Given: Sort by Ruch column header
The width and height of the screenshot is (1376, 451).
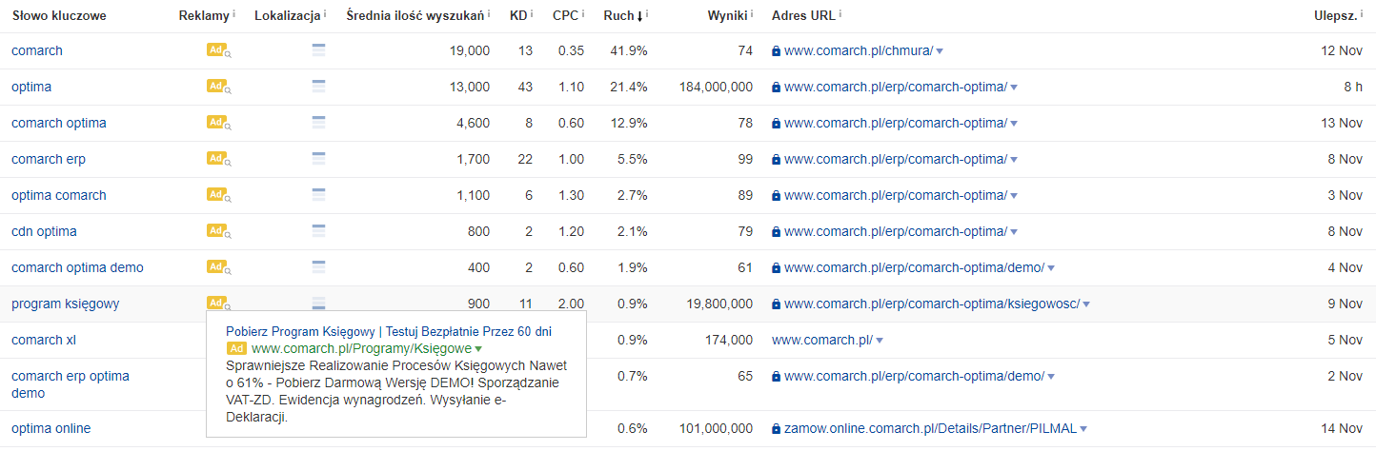Looking at the screenshot, I should 618,16.
